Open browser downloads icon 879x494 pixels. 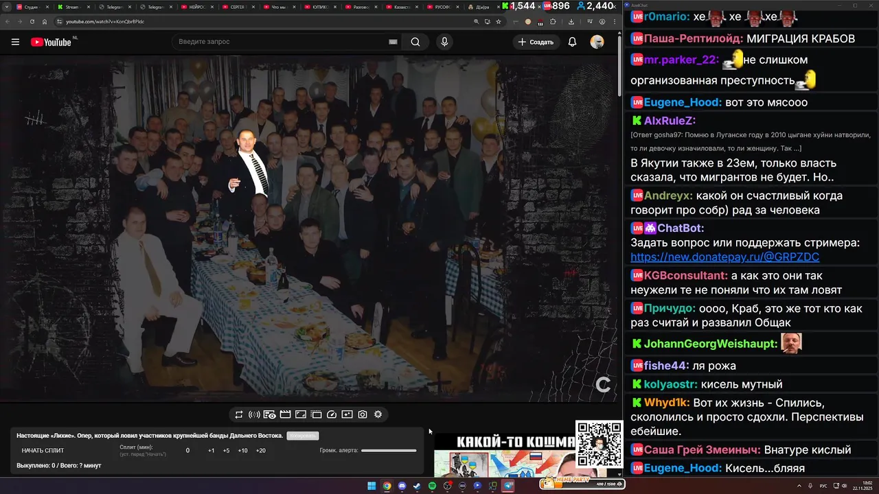pos(571,21)
